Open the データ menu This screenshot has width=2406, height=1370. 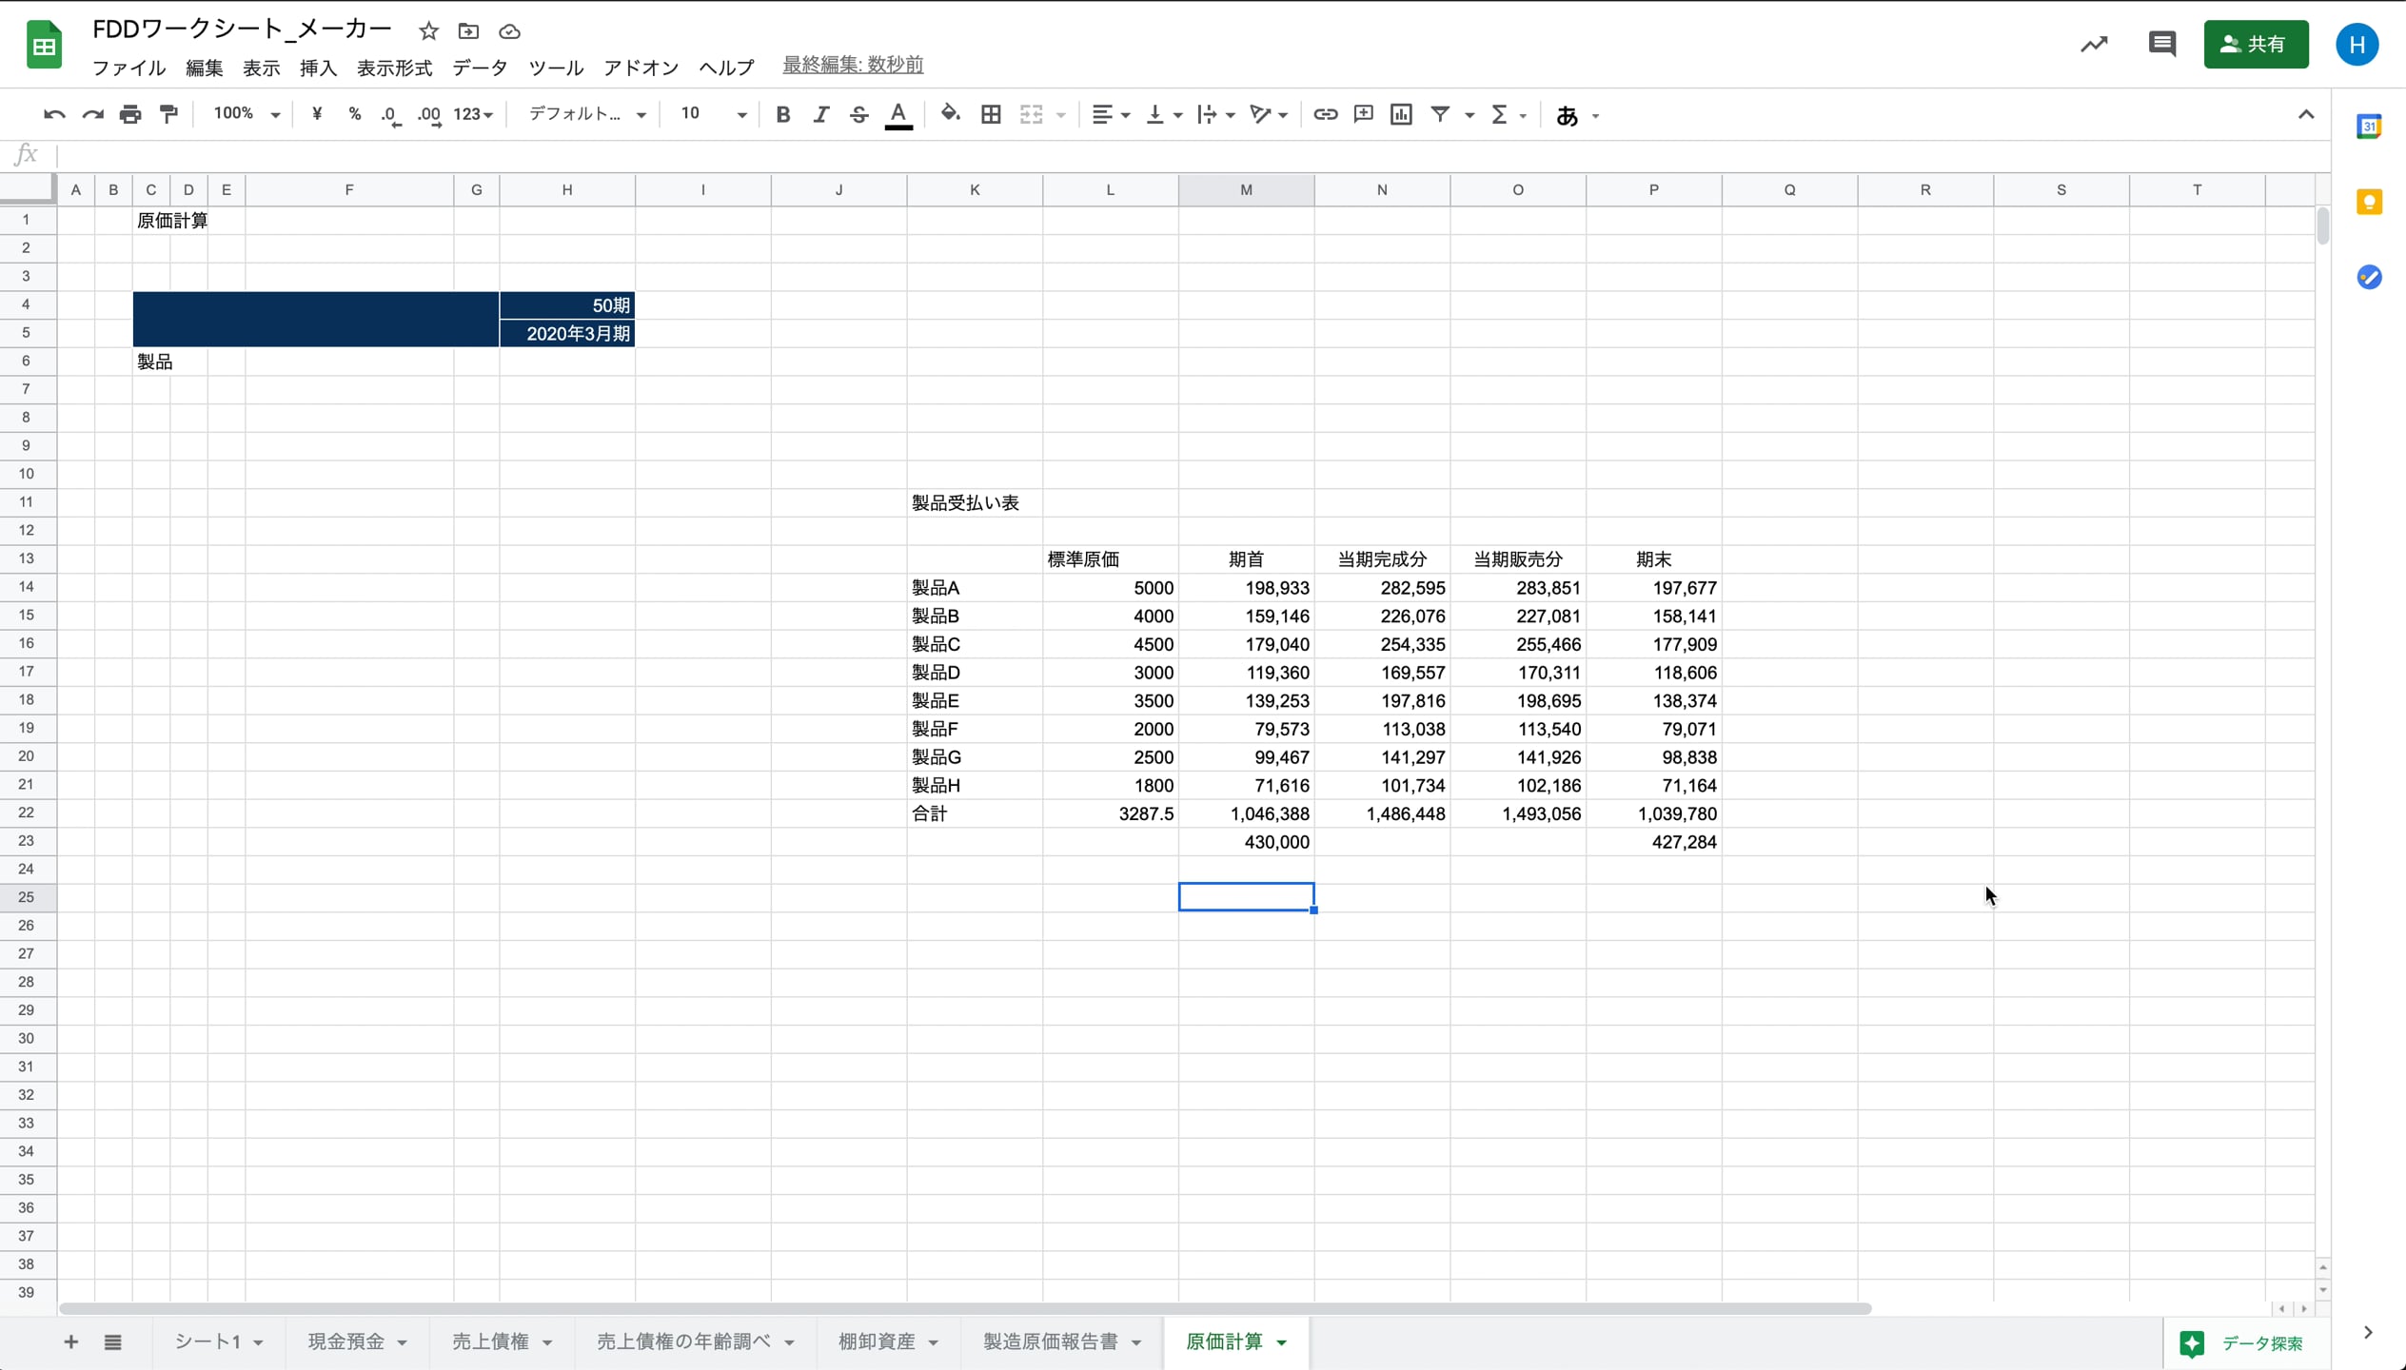coord(480,68)
